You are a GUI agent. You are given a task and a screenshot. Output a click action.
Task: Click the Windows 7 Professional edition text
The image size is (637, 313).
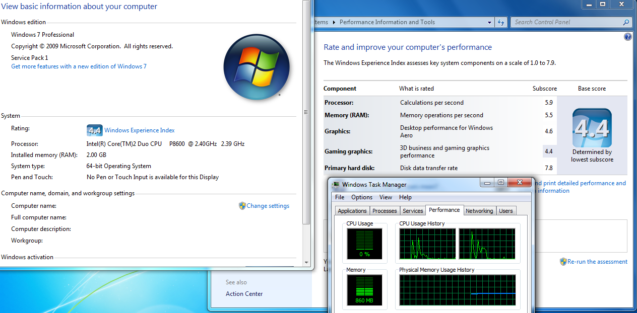point(43,35)
